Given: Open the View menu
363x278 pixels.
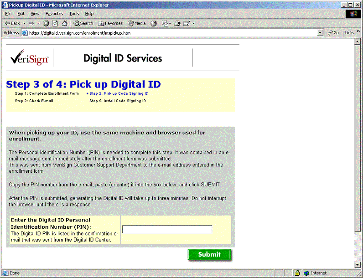Looking at the screenshot, I should click(35, 14).
